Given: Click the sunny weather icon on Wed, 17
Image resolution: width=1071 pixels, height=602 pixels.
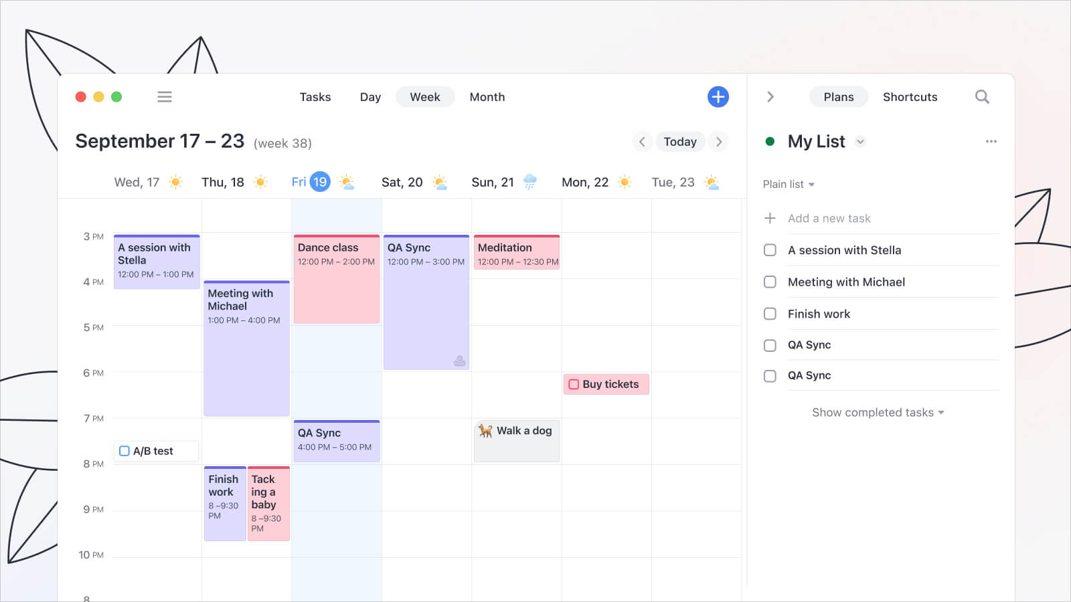Looking at the screenshot, I should click(175, 181).
